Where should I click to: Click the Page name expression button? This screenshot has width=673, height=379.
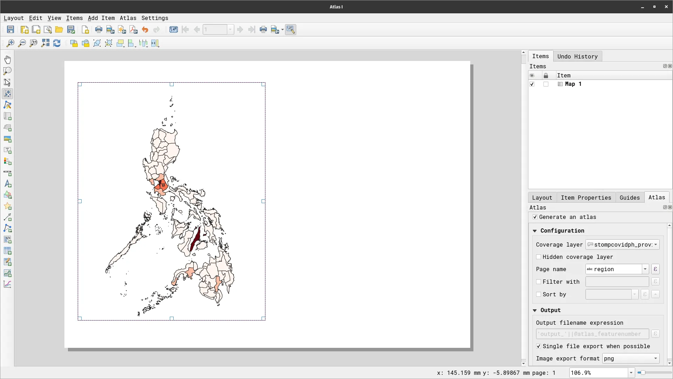(655, 269)
